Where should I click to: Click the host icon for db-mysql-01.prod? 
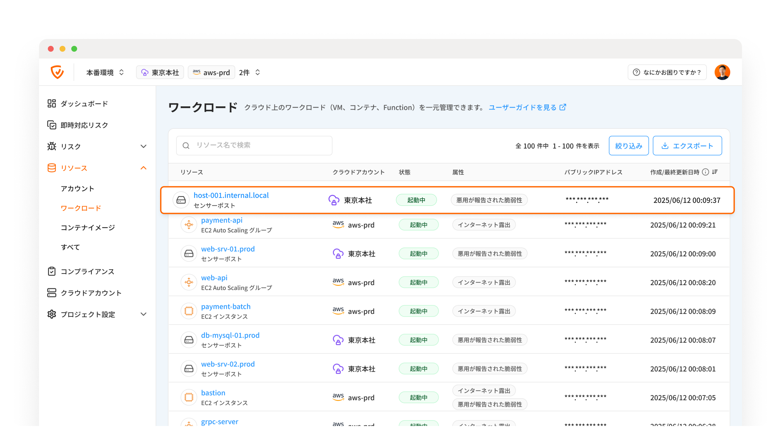[189, 340]
